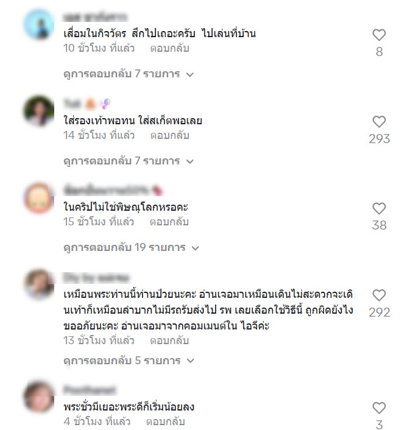Like the comment with 8 likes

(x=379, y=35)
